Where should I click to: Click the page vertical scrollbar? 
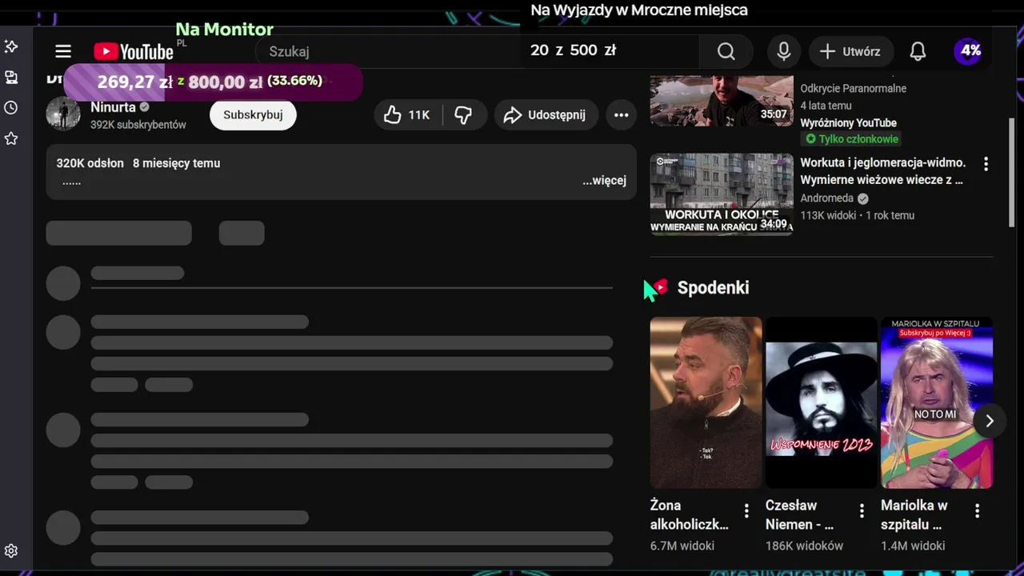tap(1012, 172)
